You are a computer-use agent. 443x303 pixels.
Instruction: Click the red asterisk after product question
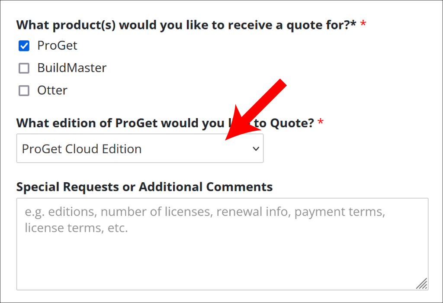point(363,24)
